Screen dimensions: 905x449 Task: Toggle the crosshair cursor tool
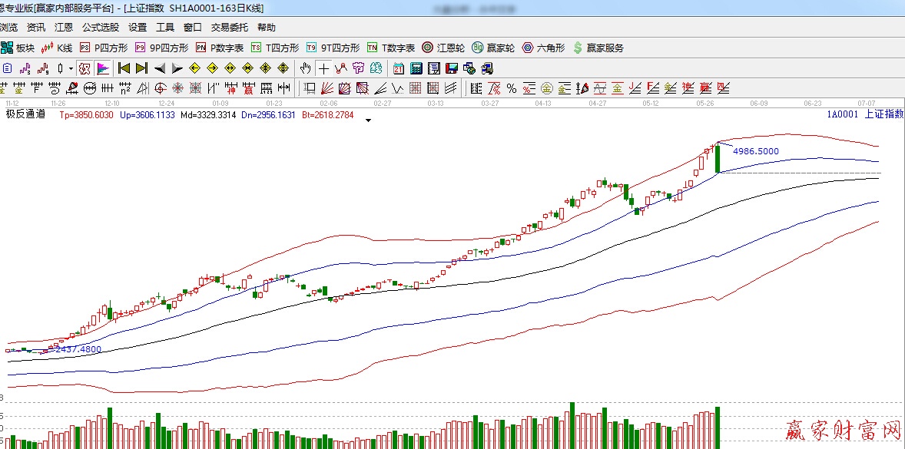pos(323,68)
